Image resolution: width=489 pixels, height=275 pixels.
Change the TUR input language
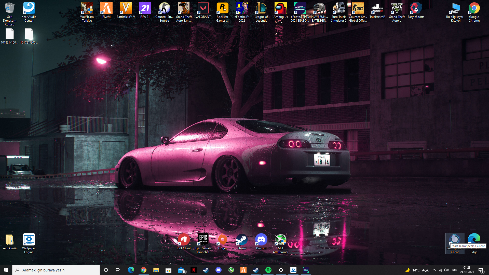(x=454, y=270)
